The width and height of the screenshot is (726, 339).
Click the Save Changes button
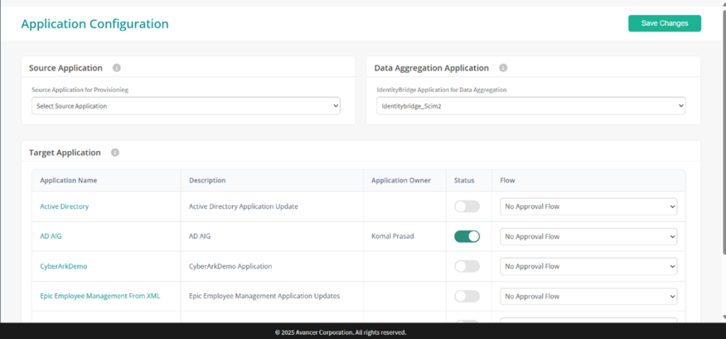(x=664, y=23)
